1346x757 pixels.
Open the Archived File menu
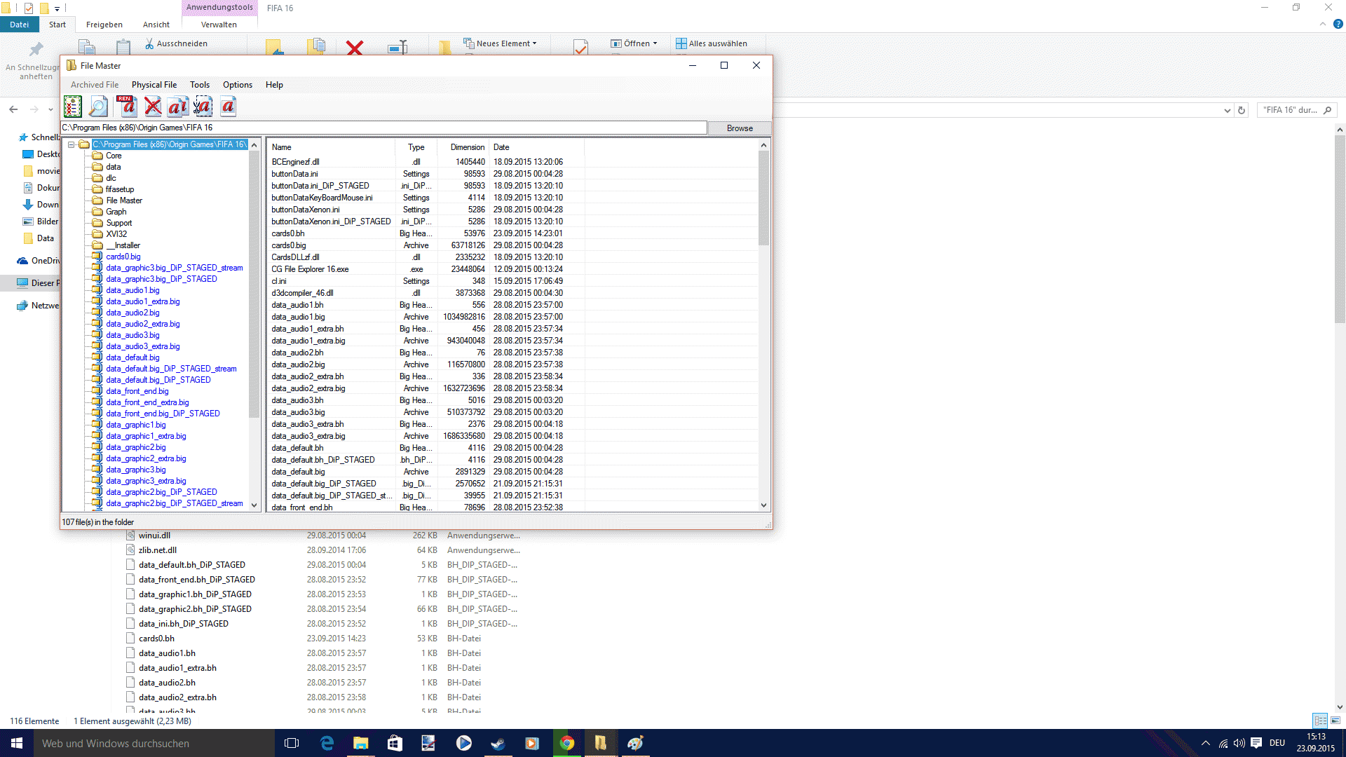pyautogui.click(x=95, y=85)
